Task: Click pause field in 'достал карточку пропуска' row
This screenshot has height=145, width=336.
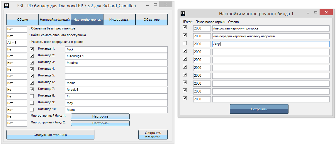Action: click(202, 28)
